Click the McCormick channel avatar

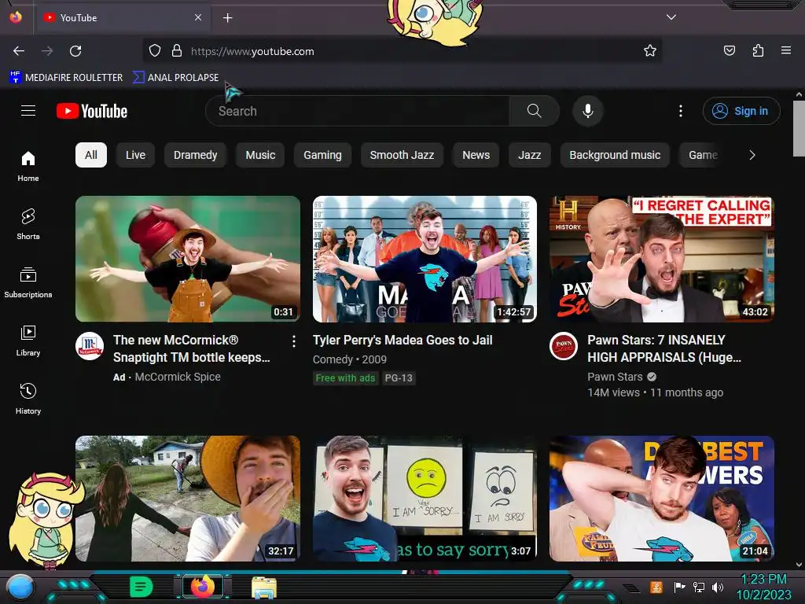(x=90, y=346)
